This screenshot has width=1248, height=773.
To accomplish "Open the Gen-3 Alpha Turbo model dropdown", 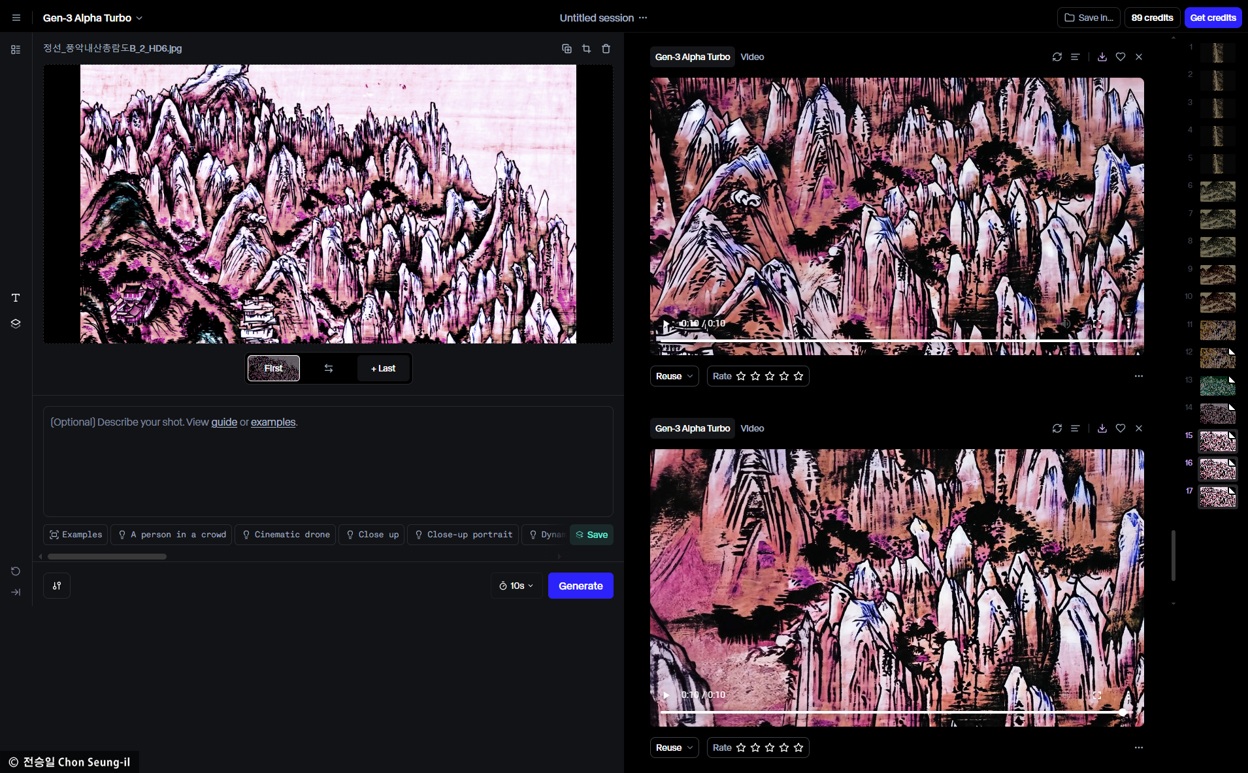I will (92, 18).
